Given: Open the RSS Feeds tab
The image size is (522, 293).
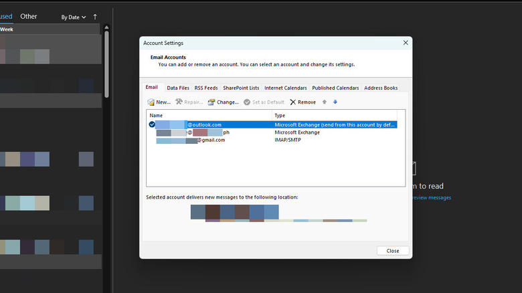Looking at the screenshot, I should 206,88.
